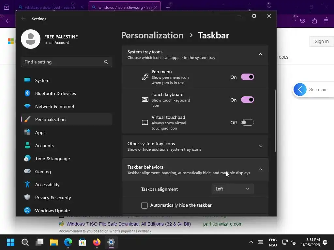Open Gaming controller icon
This screenshot has width=334, height=250.
pos(27,171)
